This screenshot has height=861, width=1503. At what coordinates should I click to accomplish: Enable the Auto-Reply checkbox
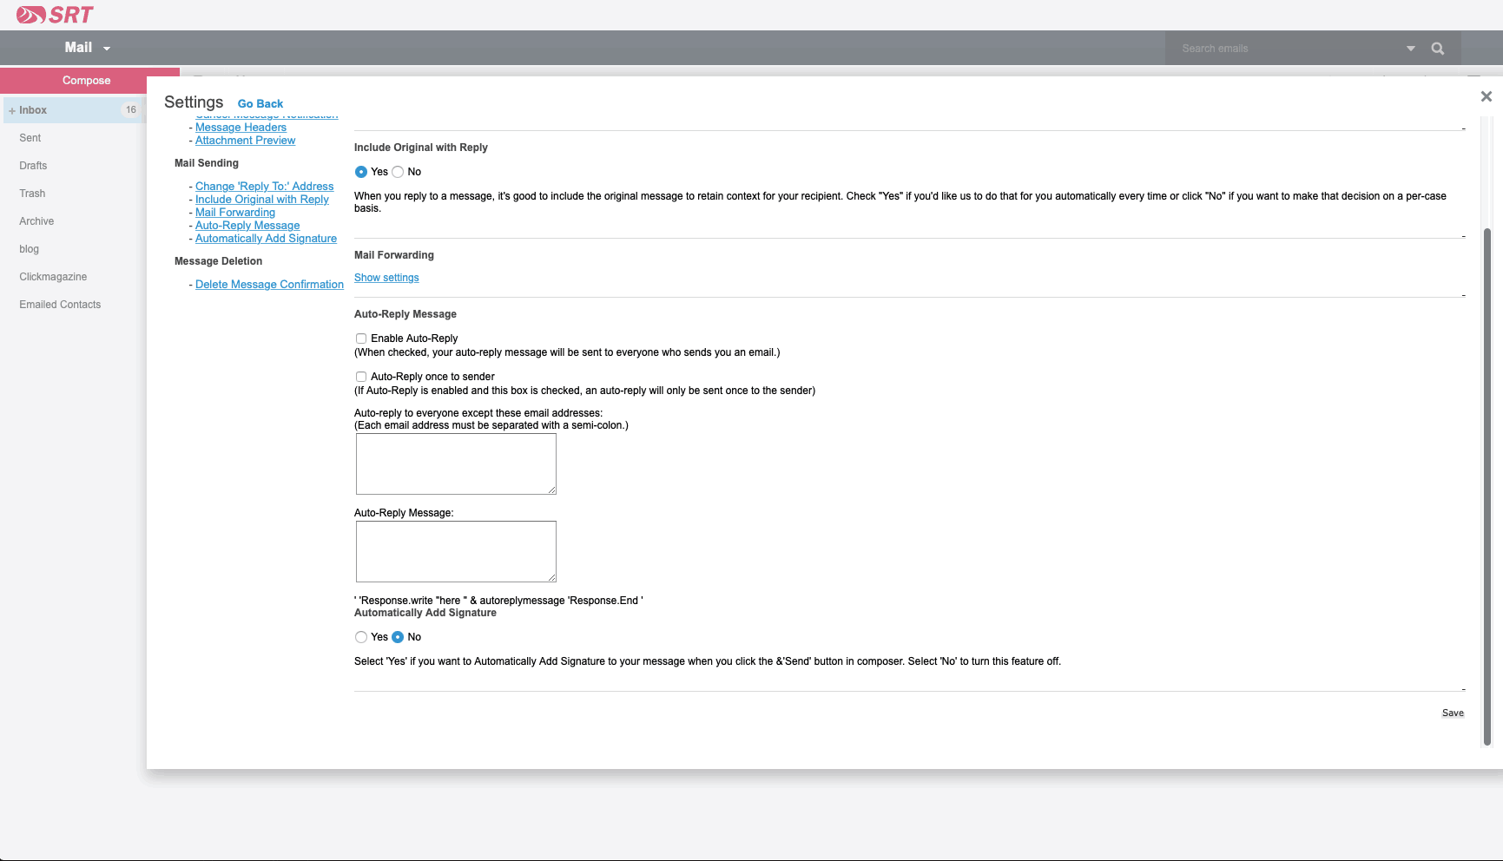pyautogui.click(x=361, y=338)
